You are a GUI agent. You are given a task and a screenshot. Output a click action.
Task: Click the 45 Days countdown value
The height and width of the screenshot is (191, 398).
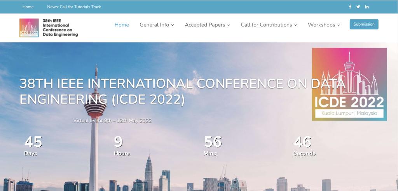(x=33, y=142)
